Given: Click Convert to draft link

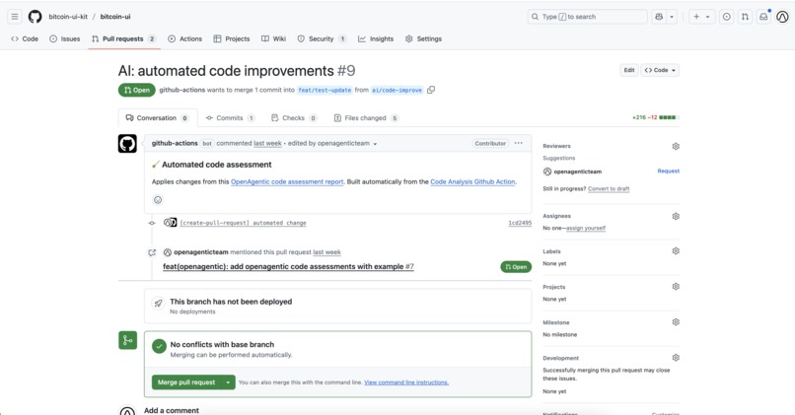Looking at the screenshot, I should point(609,189).
